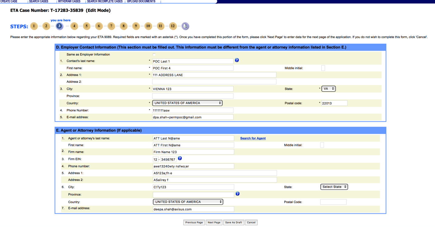Edit the Firm EIN box containing 3456767
This screenshot has width=435, height=227.
[168, 159]
